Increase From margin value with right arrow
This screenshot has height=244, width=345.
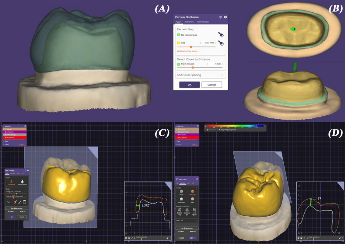pos(222,64)
